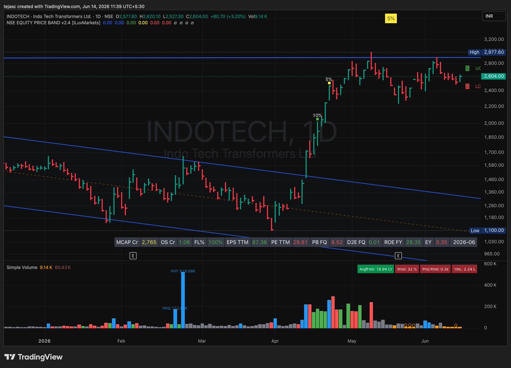This screenshot has width=511, height=368.
Task: Click the Jun label on the time axis
Action: click(x=425, y=341)
